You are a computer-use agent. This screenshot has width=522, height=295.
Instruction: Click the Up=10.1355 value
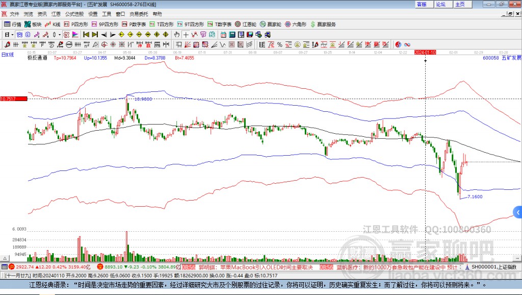pos(95,58)
